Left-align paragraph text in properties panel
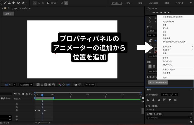 point(150,66)
